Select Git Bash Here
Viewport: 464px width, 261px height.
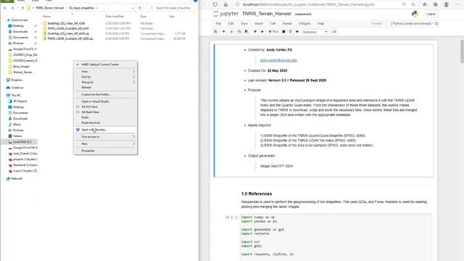[x=105, y=112]
